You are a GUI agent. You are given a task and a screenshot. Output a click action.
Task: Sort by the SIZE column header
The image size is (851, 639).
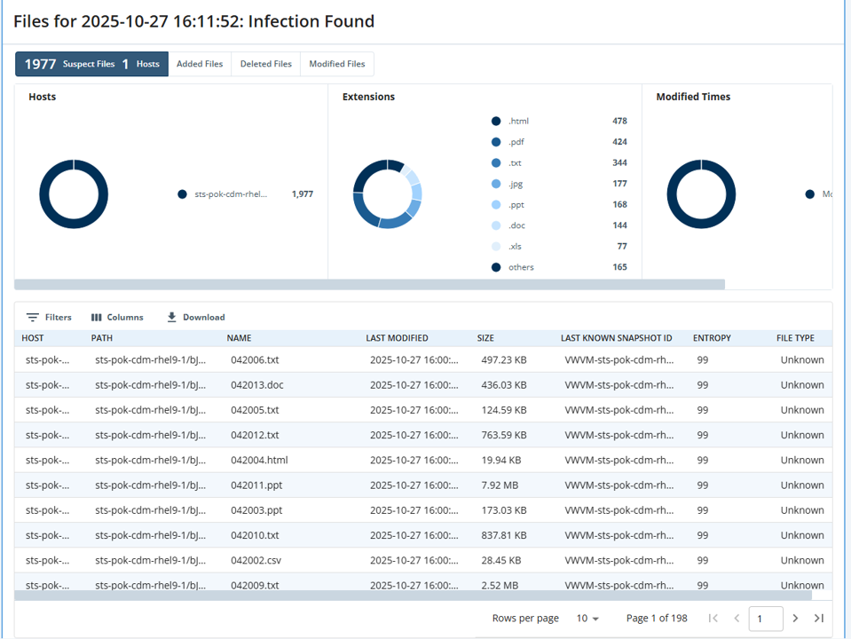point(485,338)
